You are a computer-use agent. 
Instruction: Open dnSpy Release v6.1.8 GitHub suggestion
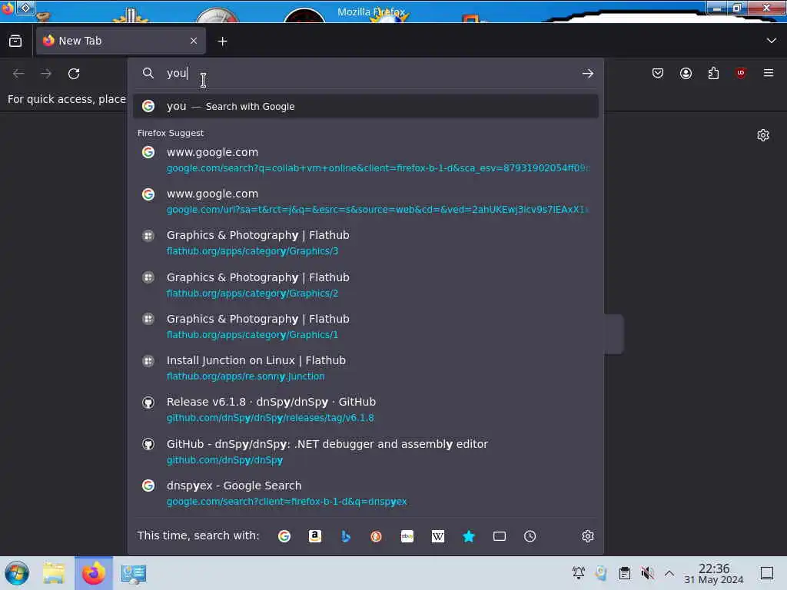pyautogui.click(x=366, y=409)
